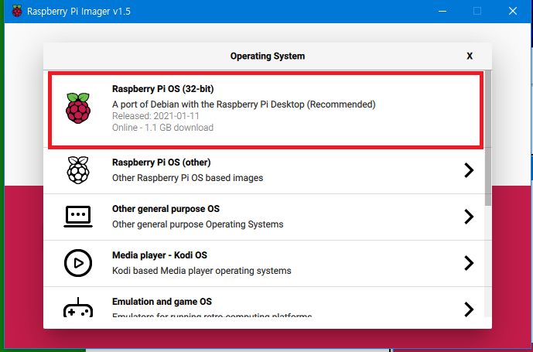Viewport: 533px width, 352px height.
Task: Click 'Other general purpose Operating Systems' description
Action: (198, 224)
